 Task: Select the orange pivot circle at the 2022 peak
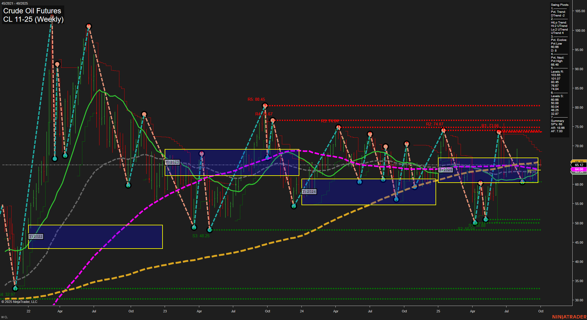(x=89, y=27)
